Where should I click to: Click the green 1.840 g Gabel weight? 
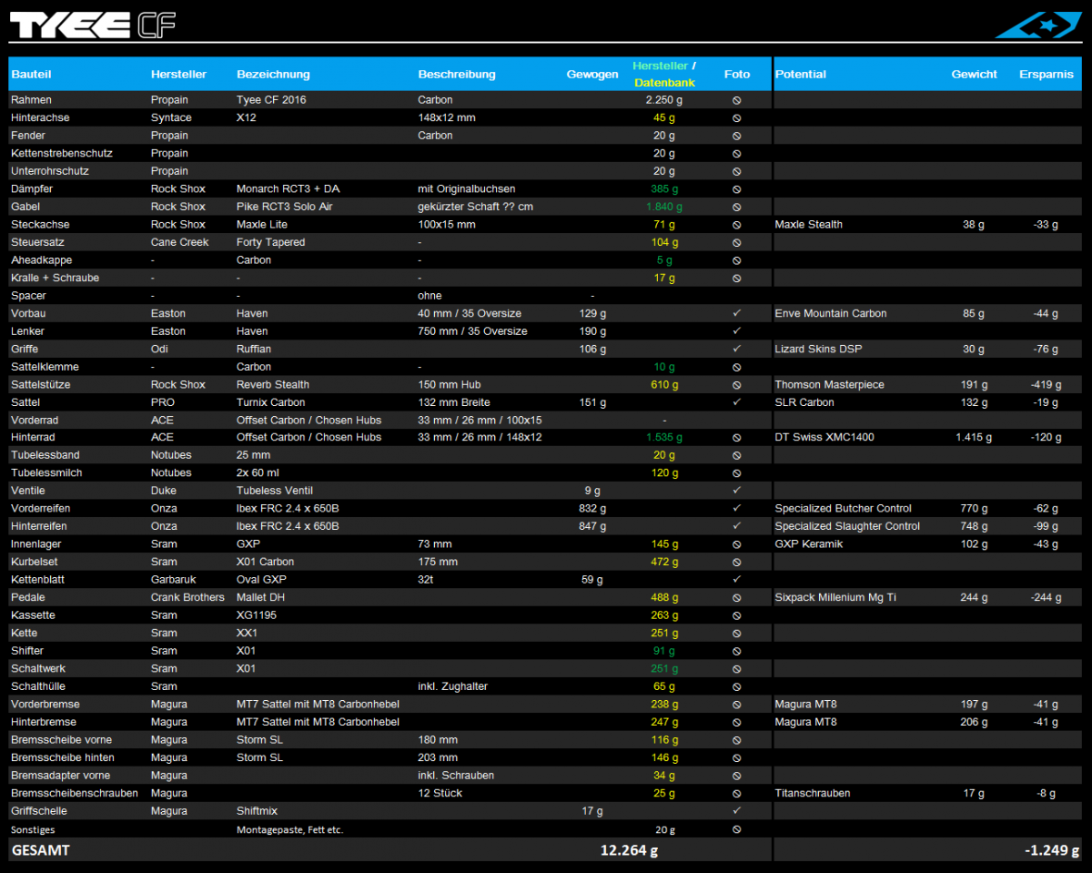pos(663,207)
